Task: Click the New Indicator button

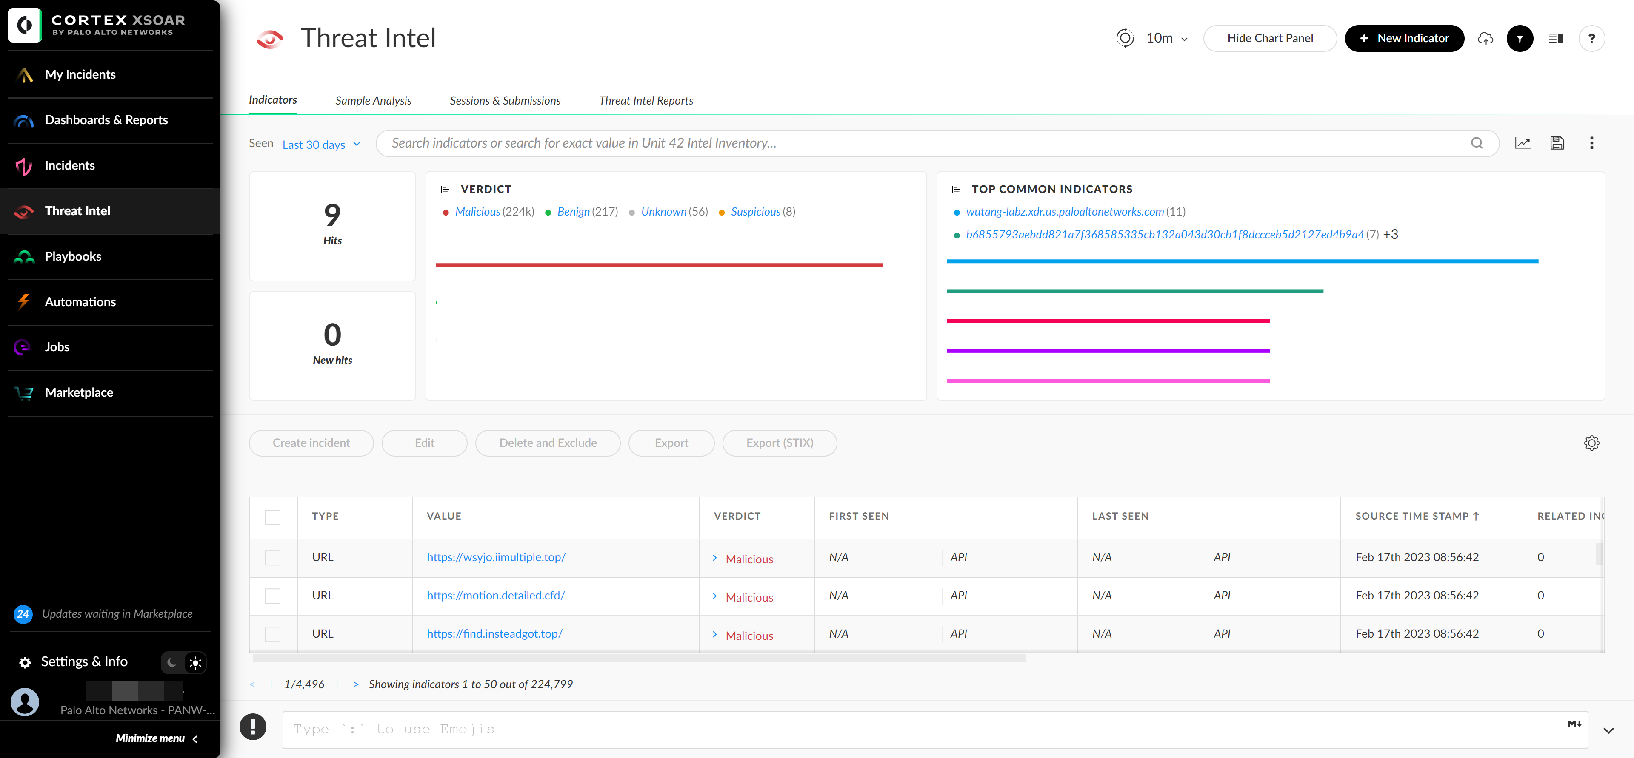Action: (x=1406, y=39)
